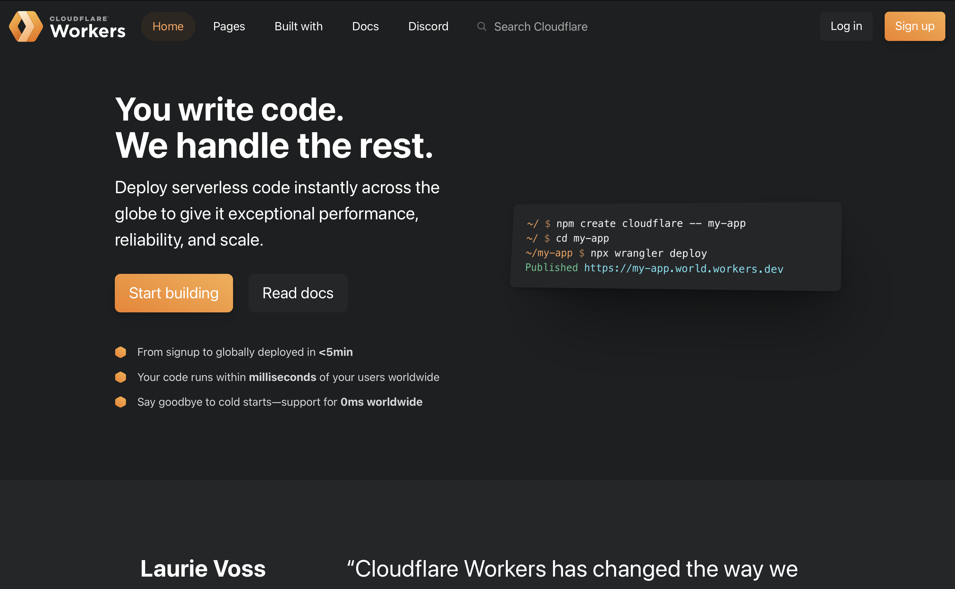Screen dimensions: 955x589
Task: Click the Log in button
Action: [x=846, y=26]
